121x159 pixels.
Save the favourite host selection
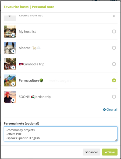click(110, 152)
